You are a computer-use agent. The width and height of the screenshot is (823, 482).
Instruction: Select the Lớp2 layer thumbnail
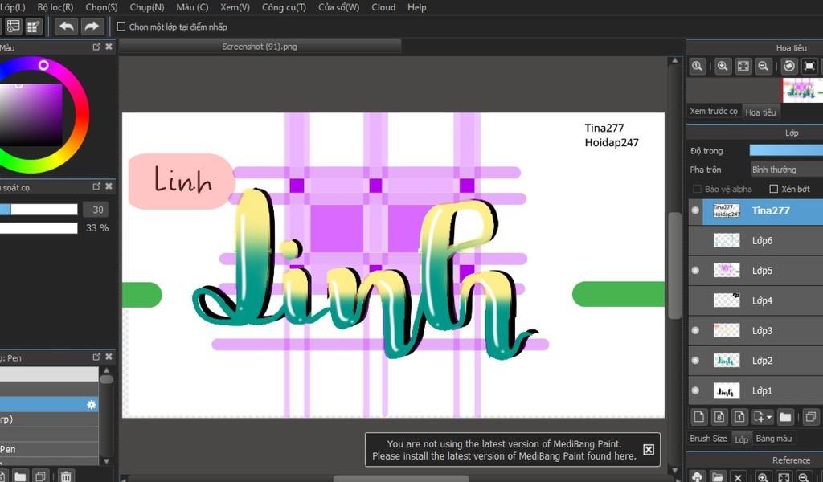click(727, 361)
